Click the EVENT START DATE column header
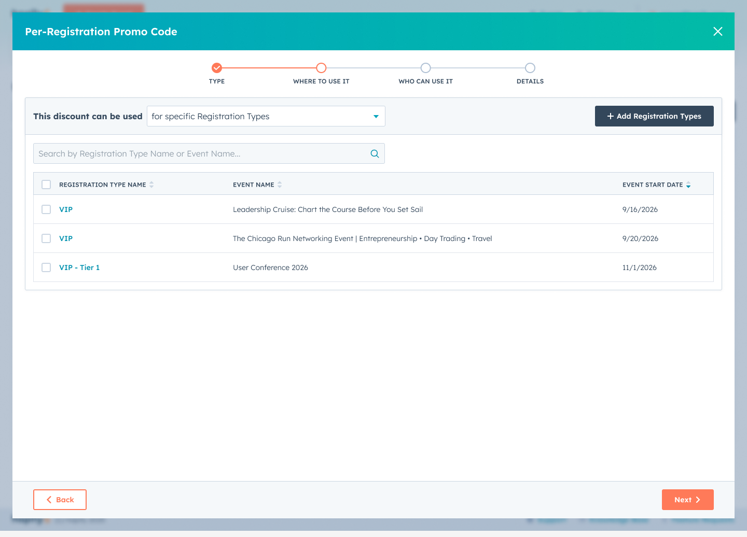747x537 pixels. pos(653,185)
